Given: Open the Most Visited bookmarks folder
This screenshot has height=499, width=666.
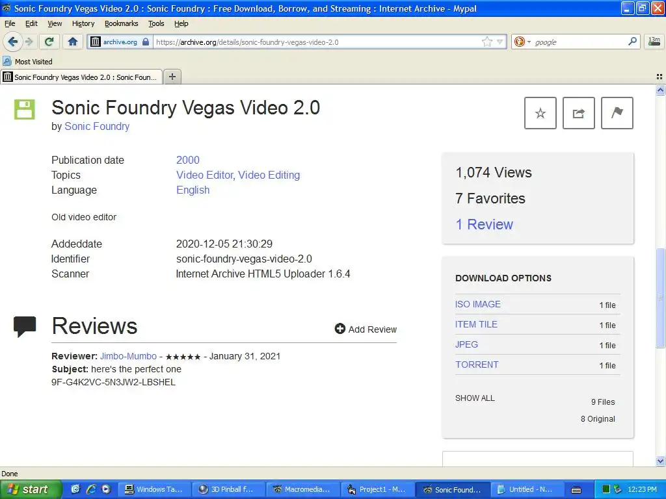Looking at the screenshot, I should (27, 62).
